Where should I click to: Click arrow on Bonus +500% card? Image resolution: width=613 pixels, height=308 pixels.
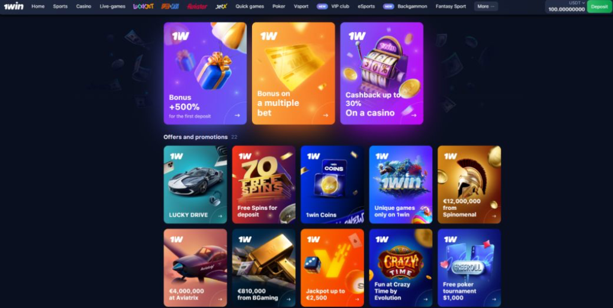237,115
